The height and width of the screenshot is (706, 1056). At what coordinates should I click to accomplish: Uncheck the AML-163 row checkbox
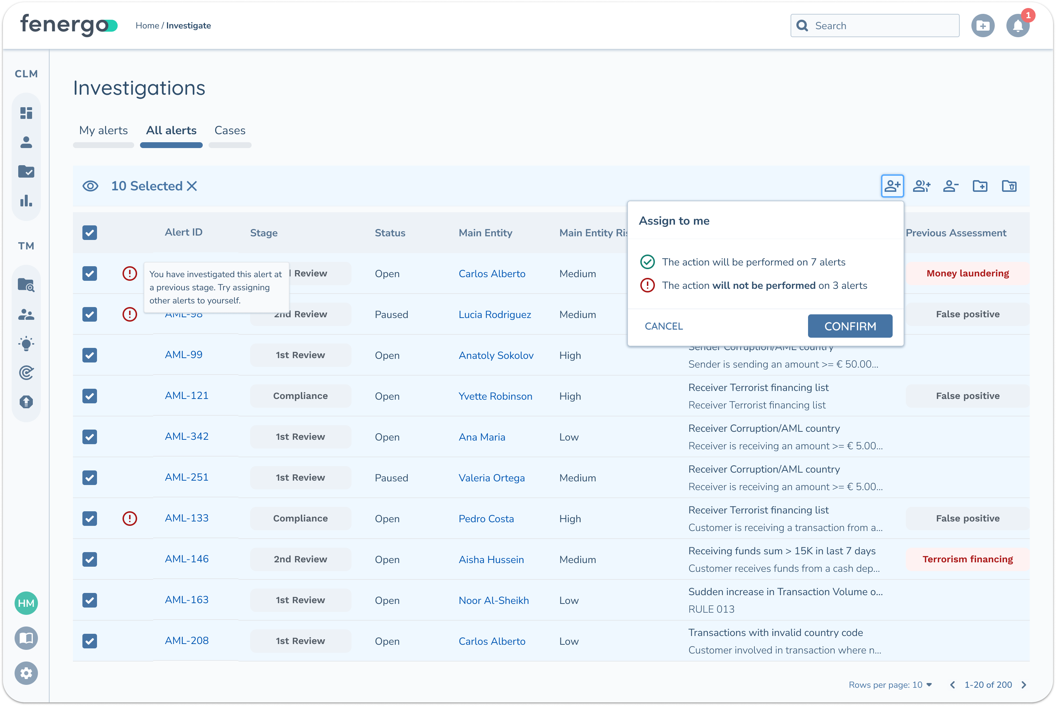tap(90, 600)
